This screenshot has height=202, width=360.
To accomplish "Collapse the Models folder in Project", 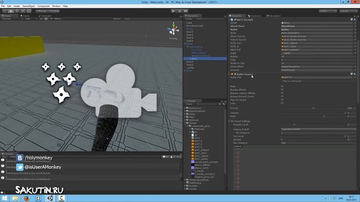I will (185, 123).
